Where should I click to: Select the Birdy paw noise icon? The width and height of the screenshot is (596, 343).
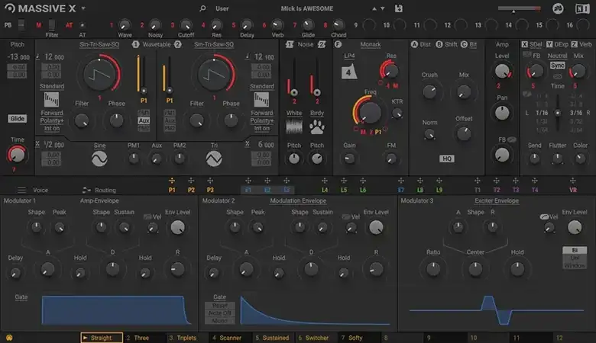316,127
